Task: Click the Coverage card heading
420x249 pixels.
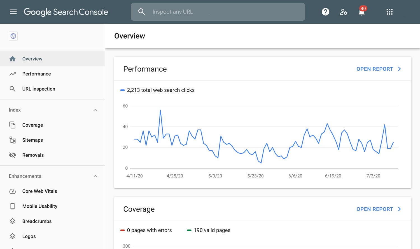Action: click(139, 209)
